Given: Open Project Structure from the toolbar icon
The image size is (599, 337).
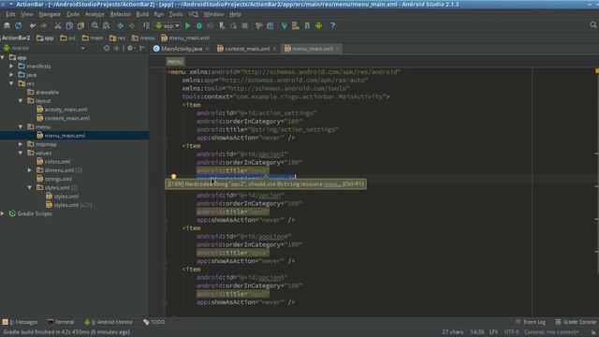Looking at the screenshot, I should [x=270, y=25].
